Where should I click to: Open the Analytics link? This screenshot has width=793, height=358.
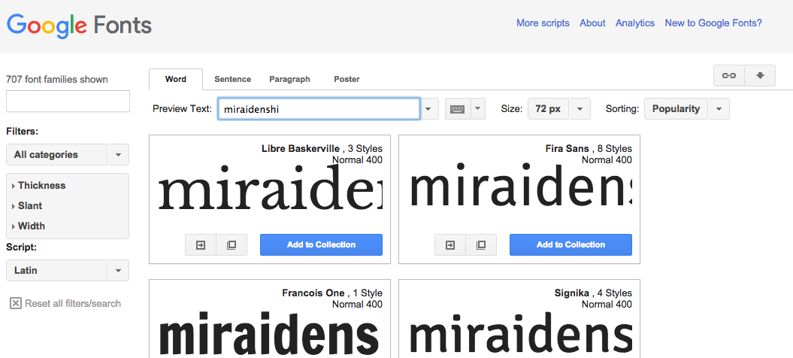(634, 23)
